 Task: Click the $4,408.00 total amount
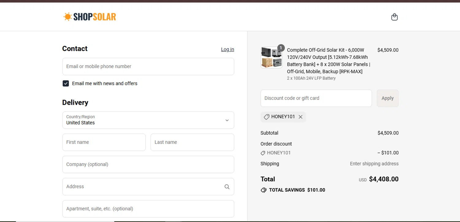click(x=384, y=179)
